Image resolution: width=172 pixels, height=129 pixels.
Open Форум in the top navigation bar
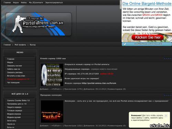click(x=16, y=2)
